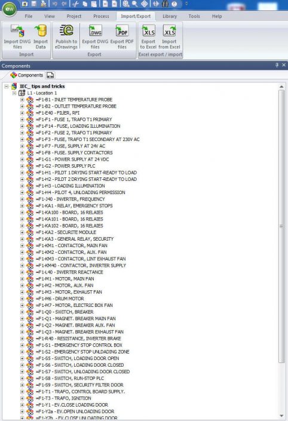Click Export to Excel icon
The image size is (288, 421).
click(148, 37)
